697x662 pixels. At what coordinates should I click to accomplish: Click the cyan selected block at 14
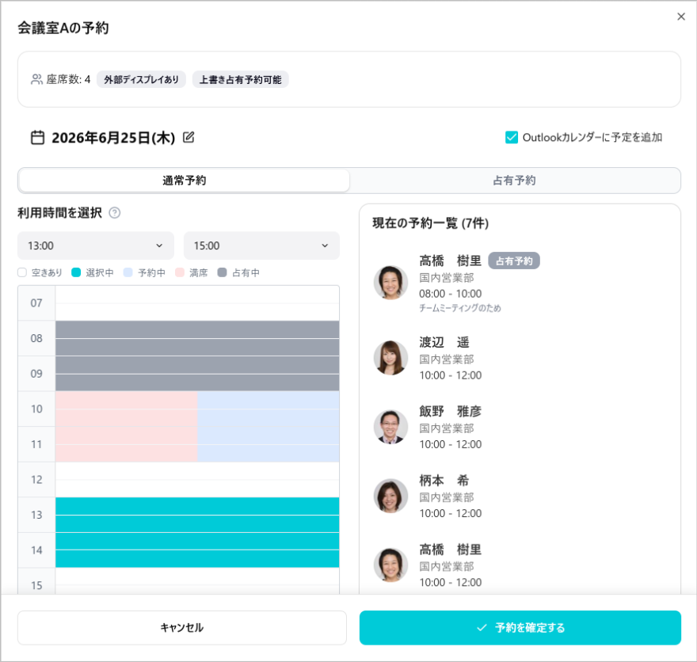[197, 550]
